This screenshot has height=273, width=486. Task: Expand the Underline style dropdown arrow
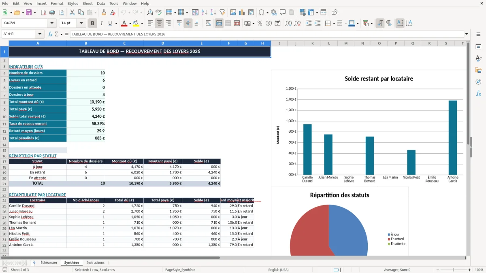116,23
